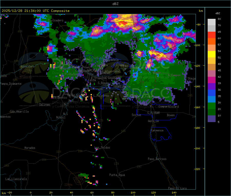Click the Bowen place label
Viewport: 231px width, 196px height.
click(171, 115)
